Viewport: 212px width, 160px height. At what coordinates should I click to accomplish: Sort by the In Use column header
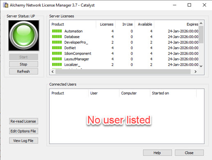coord(125,24)
